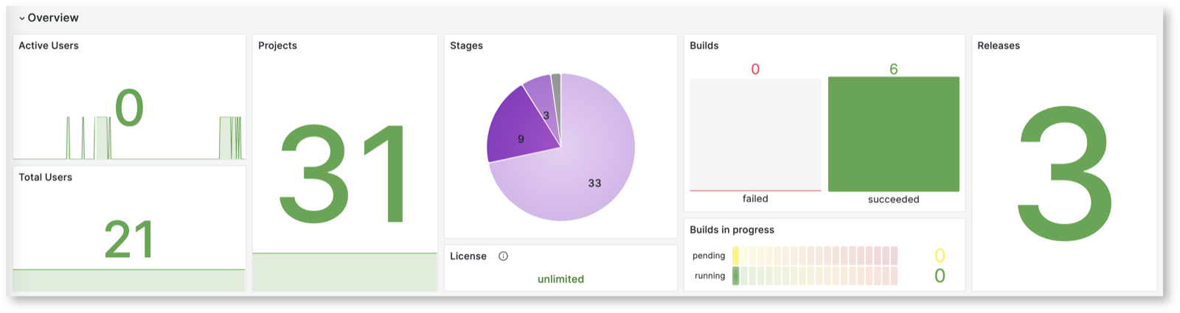Click the pending label

click(709, 256)
